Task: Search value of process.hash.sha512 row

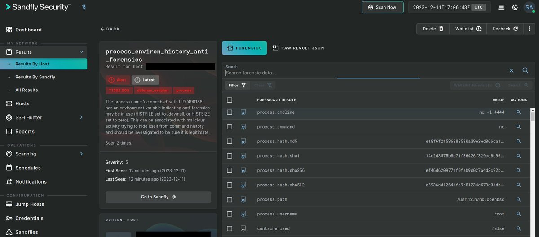Action: (518, 185)
